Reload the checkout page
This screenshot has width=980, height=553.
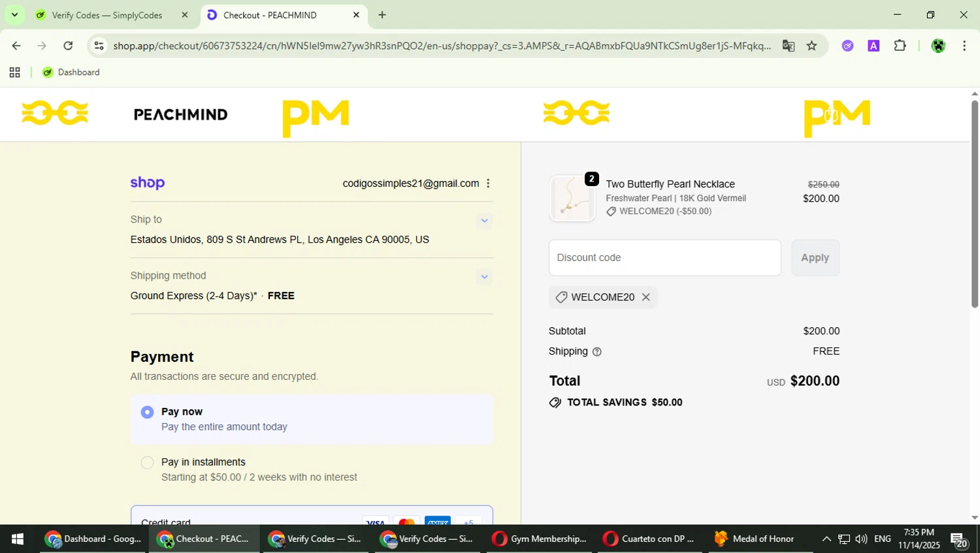(68, 46)
